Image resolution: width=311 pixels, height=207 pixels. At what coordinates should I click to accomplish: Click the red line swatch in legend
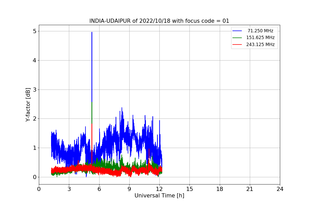tap(237, 45)
